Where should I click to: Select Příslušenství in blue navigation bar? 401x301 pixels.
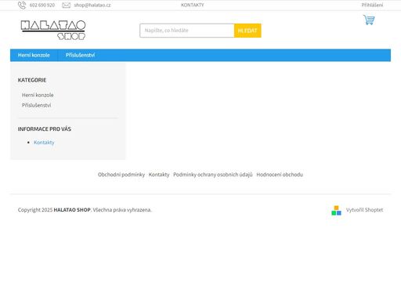tap(80, 55)
